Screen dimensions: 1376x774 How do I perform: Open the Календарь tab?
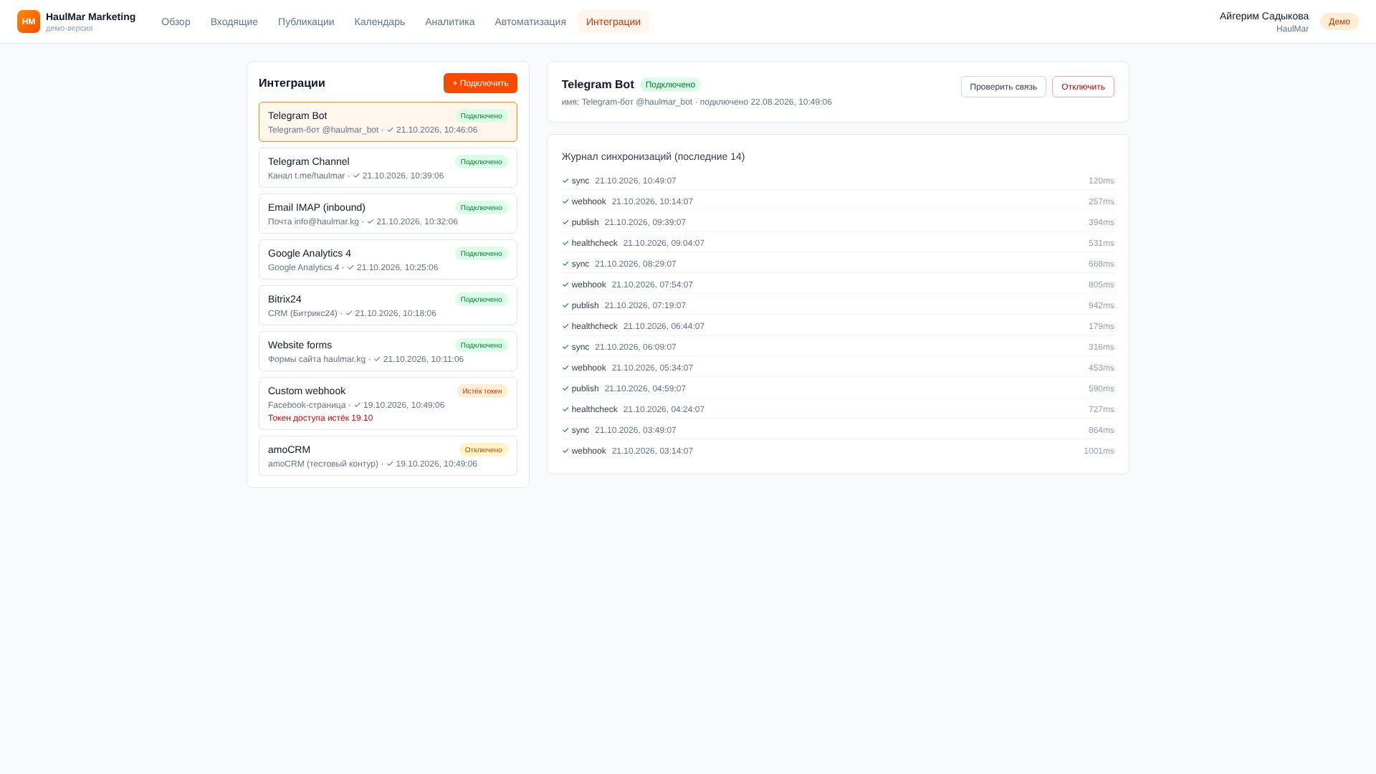380,21
